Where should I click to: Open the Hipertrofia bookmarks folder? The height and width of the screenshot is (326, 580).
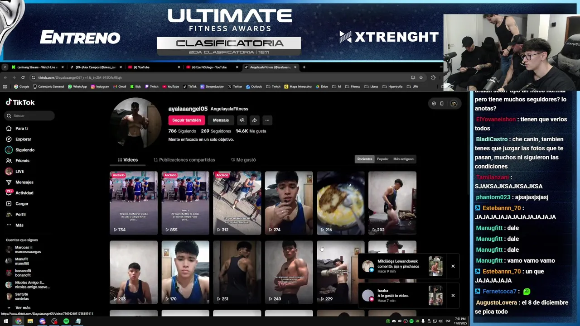(x=392, y=86)
